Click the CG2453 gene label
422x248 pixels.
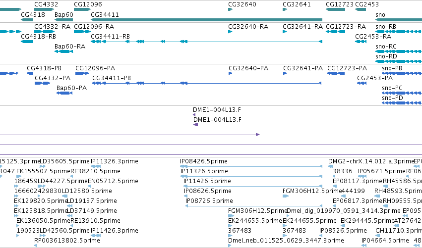[x=367, y=4]
